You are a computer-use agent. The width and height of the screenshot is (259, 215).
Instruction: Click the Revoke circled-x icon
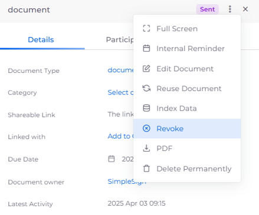(146, 129)
